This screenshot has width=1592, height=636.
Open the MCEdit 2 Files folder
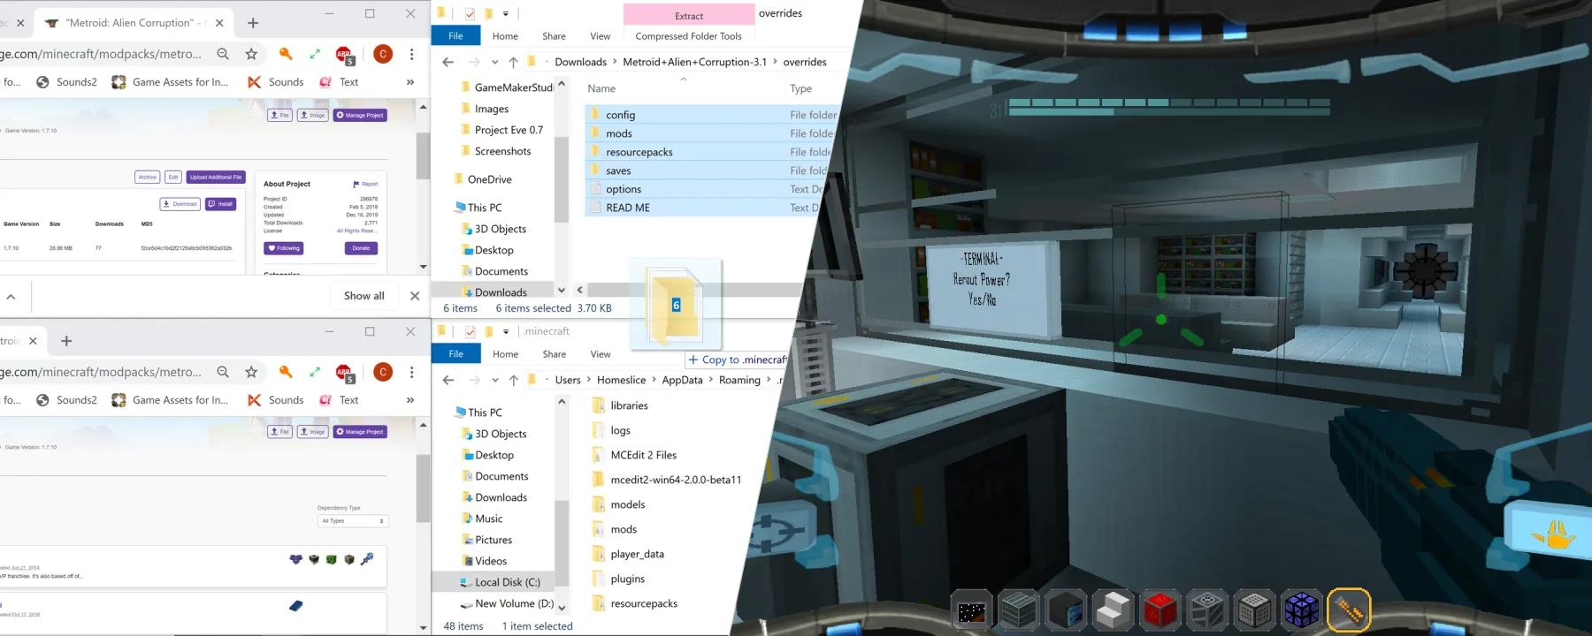[643, 455]
